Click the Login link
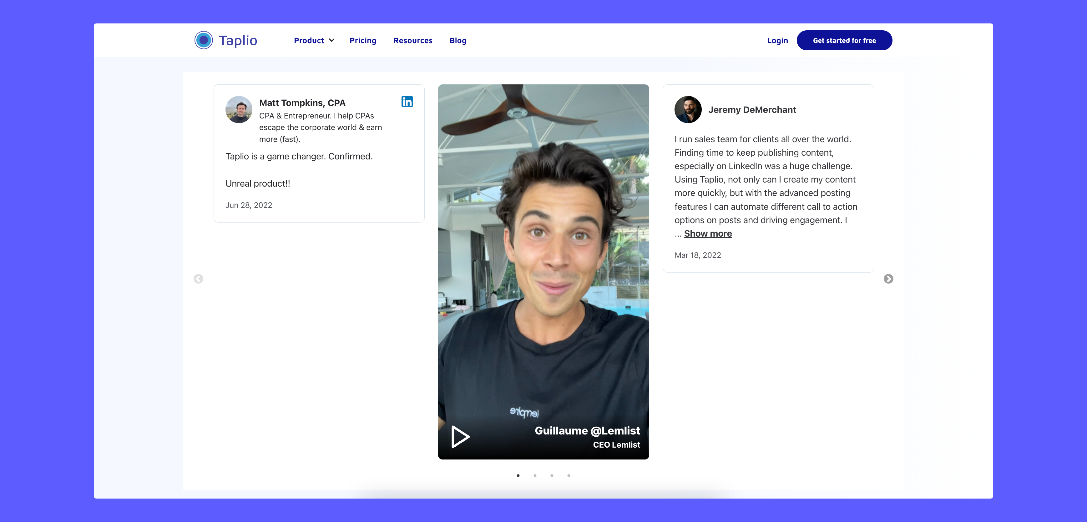The image size is (1087, 522). click(x=777, y=40)
